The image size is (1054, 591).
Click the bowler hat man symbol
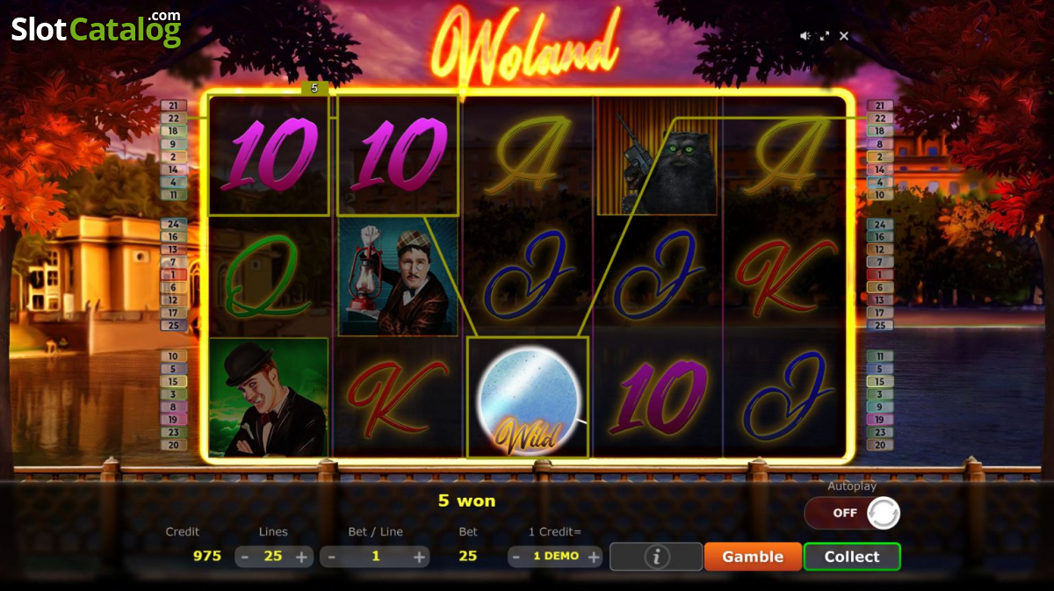268,397
